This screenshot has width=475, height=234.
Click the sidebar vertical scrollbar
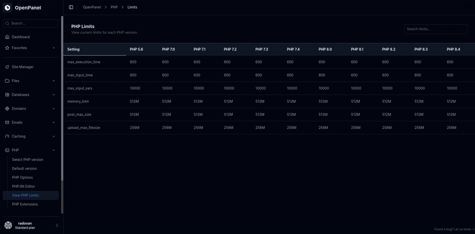click(x=62, y=115)
